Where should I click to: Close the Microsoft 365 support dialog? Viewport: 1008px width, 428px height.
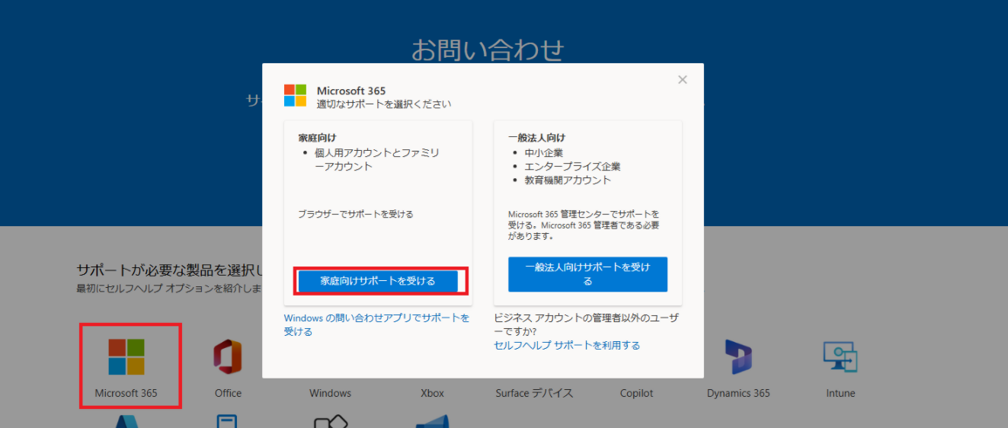683,79
